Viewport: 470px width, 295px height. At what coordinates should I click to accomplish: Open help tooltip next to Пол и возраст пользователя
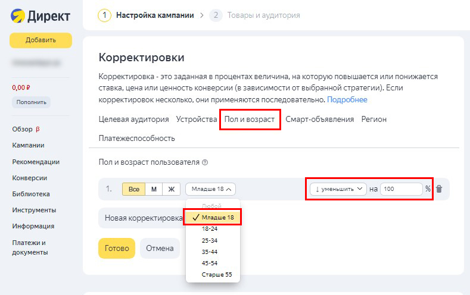(x=205, y=162)
